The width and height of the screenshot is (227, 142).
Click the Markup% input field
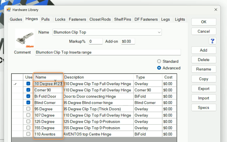pyautogui.click(x=95, y=42)
